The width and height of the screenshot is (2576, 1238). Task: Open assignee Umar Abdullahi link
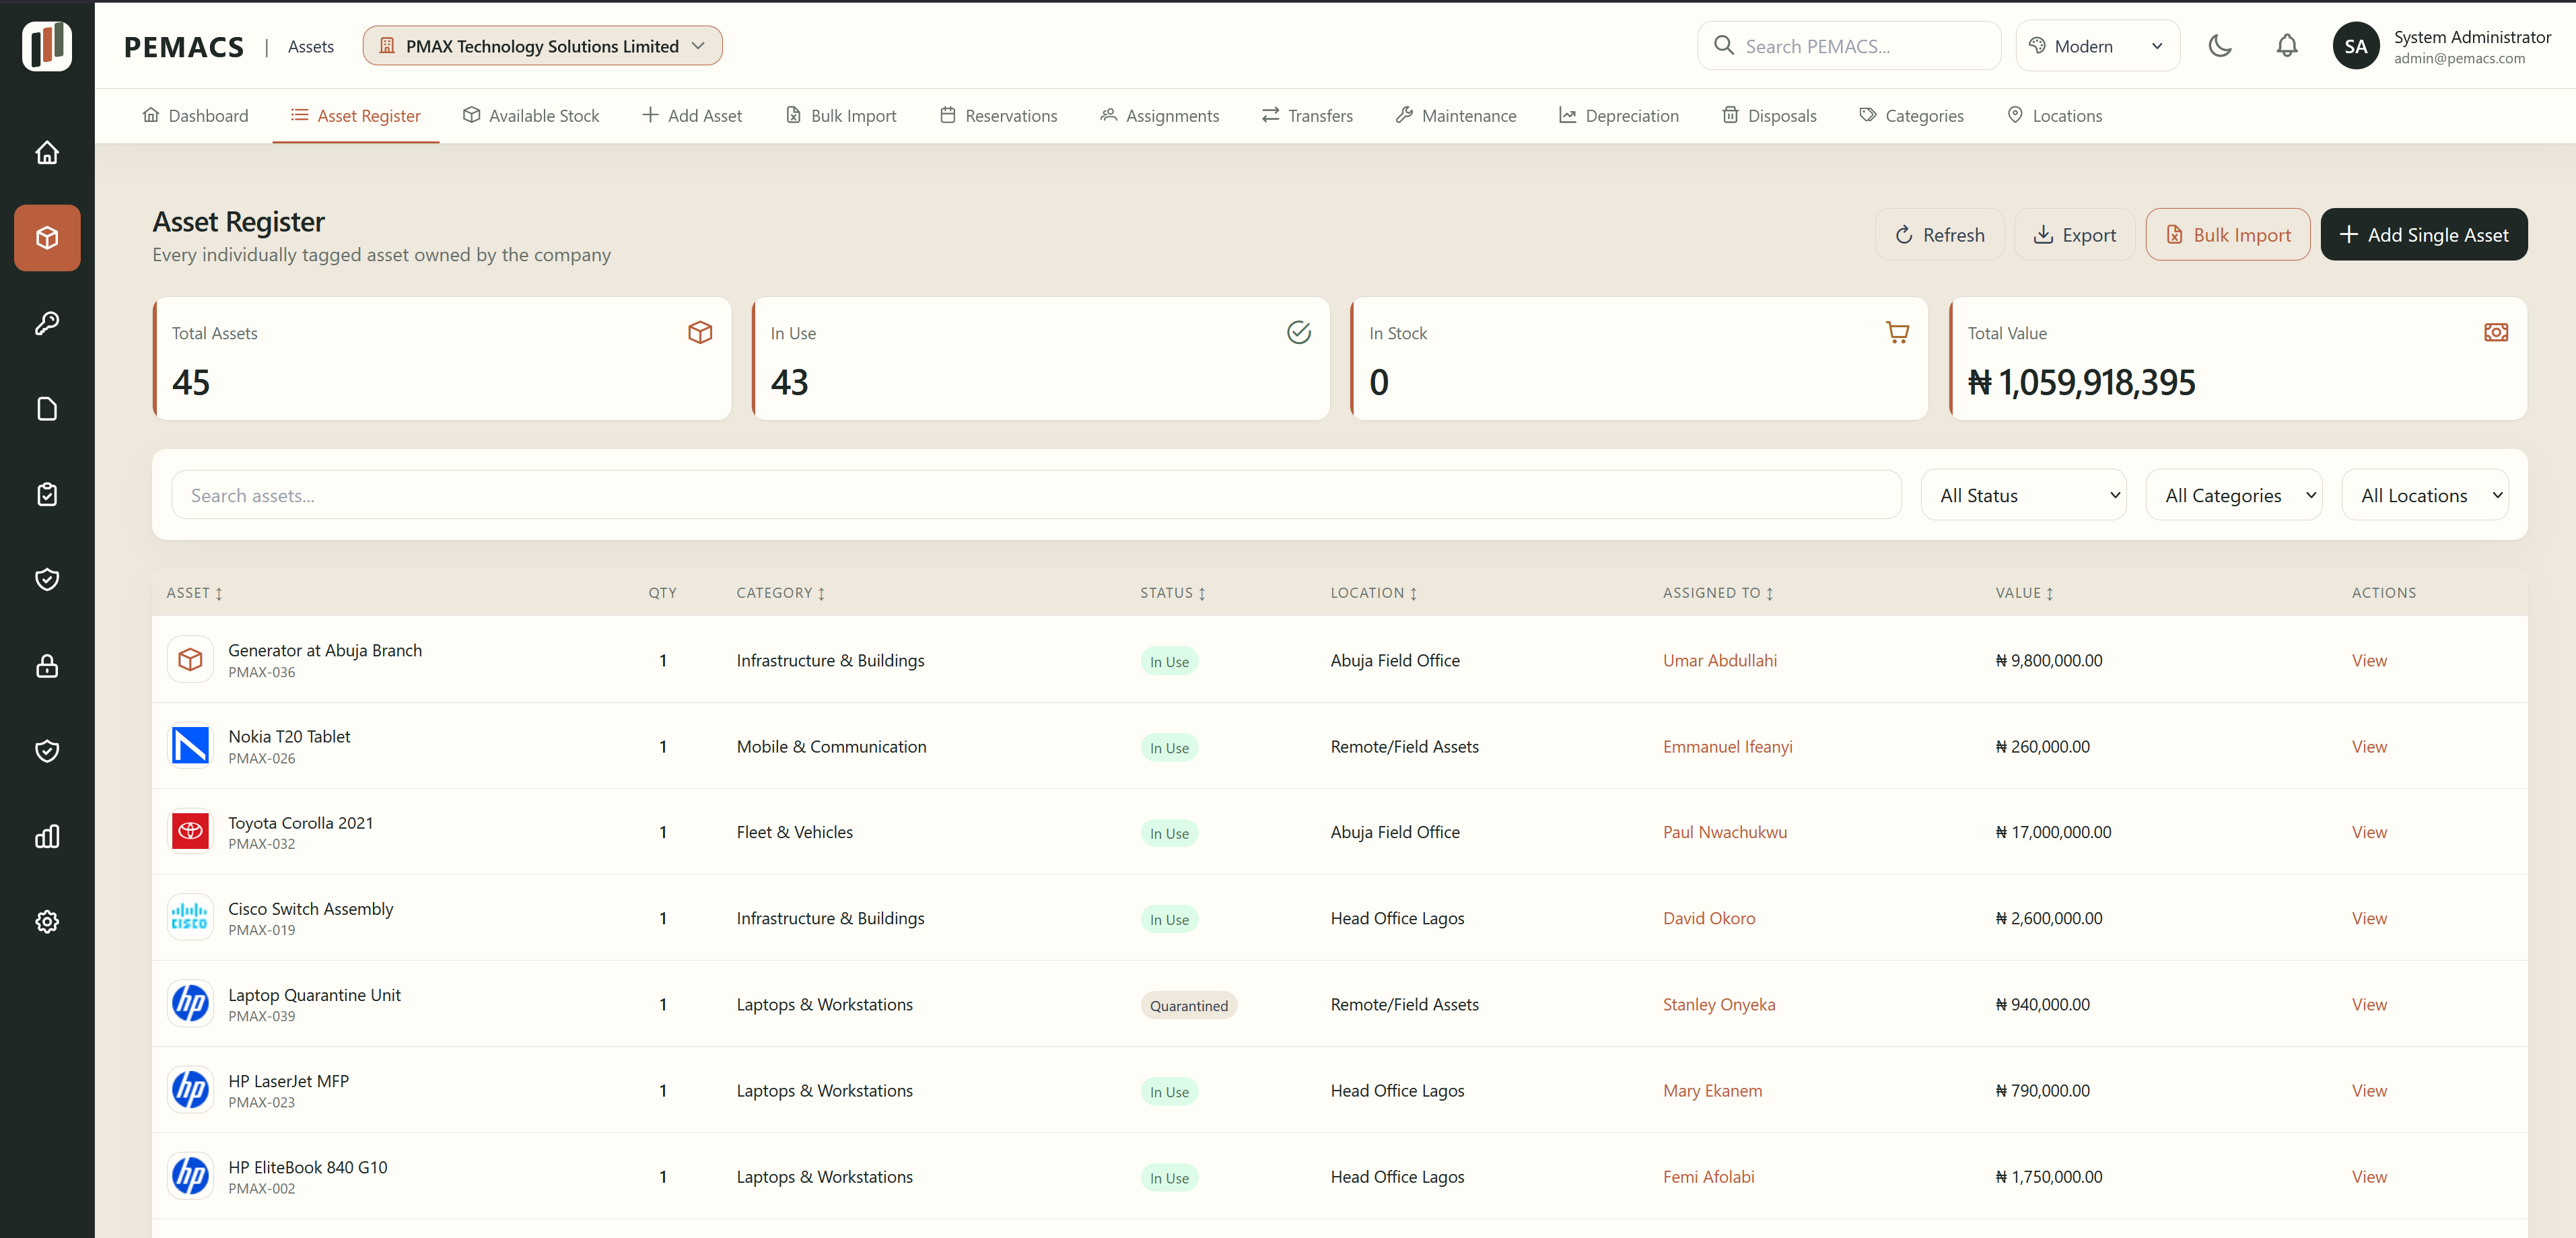1719,660
